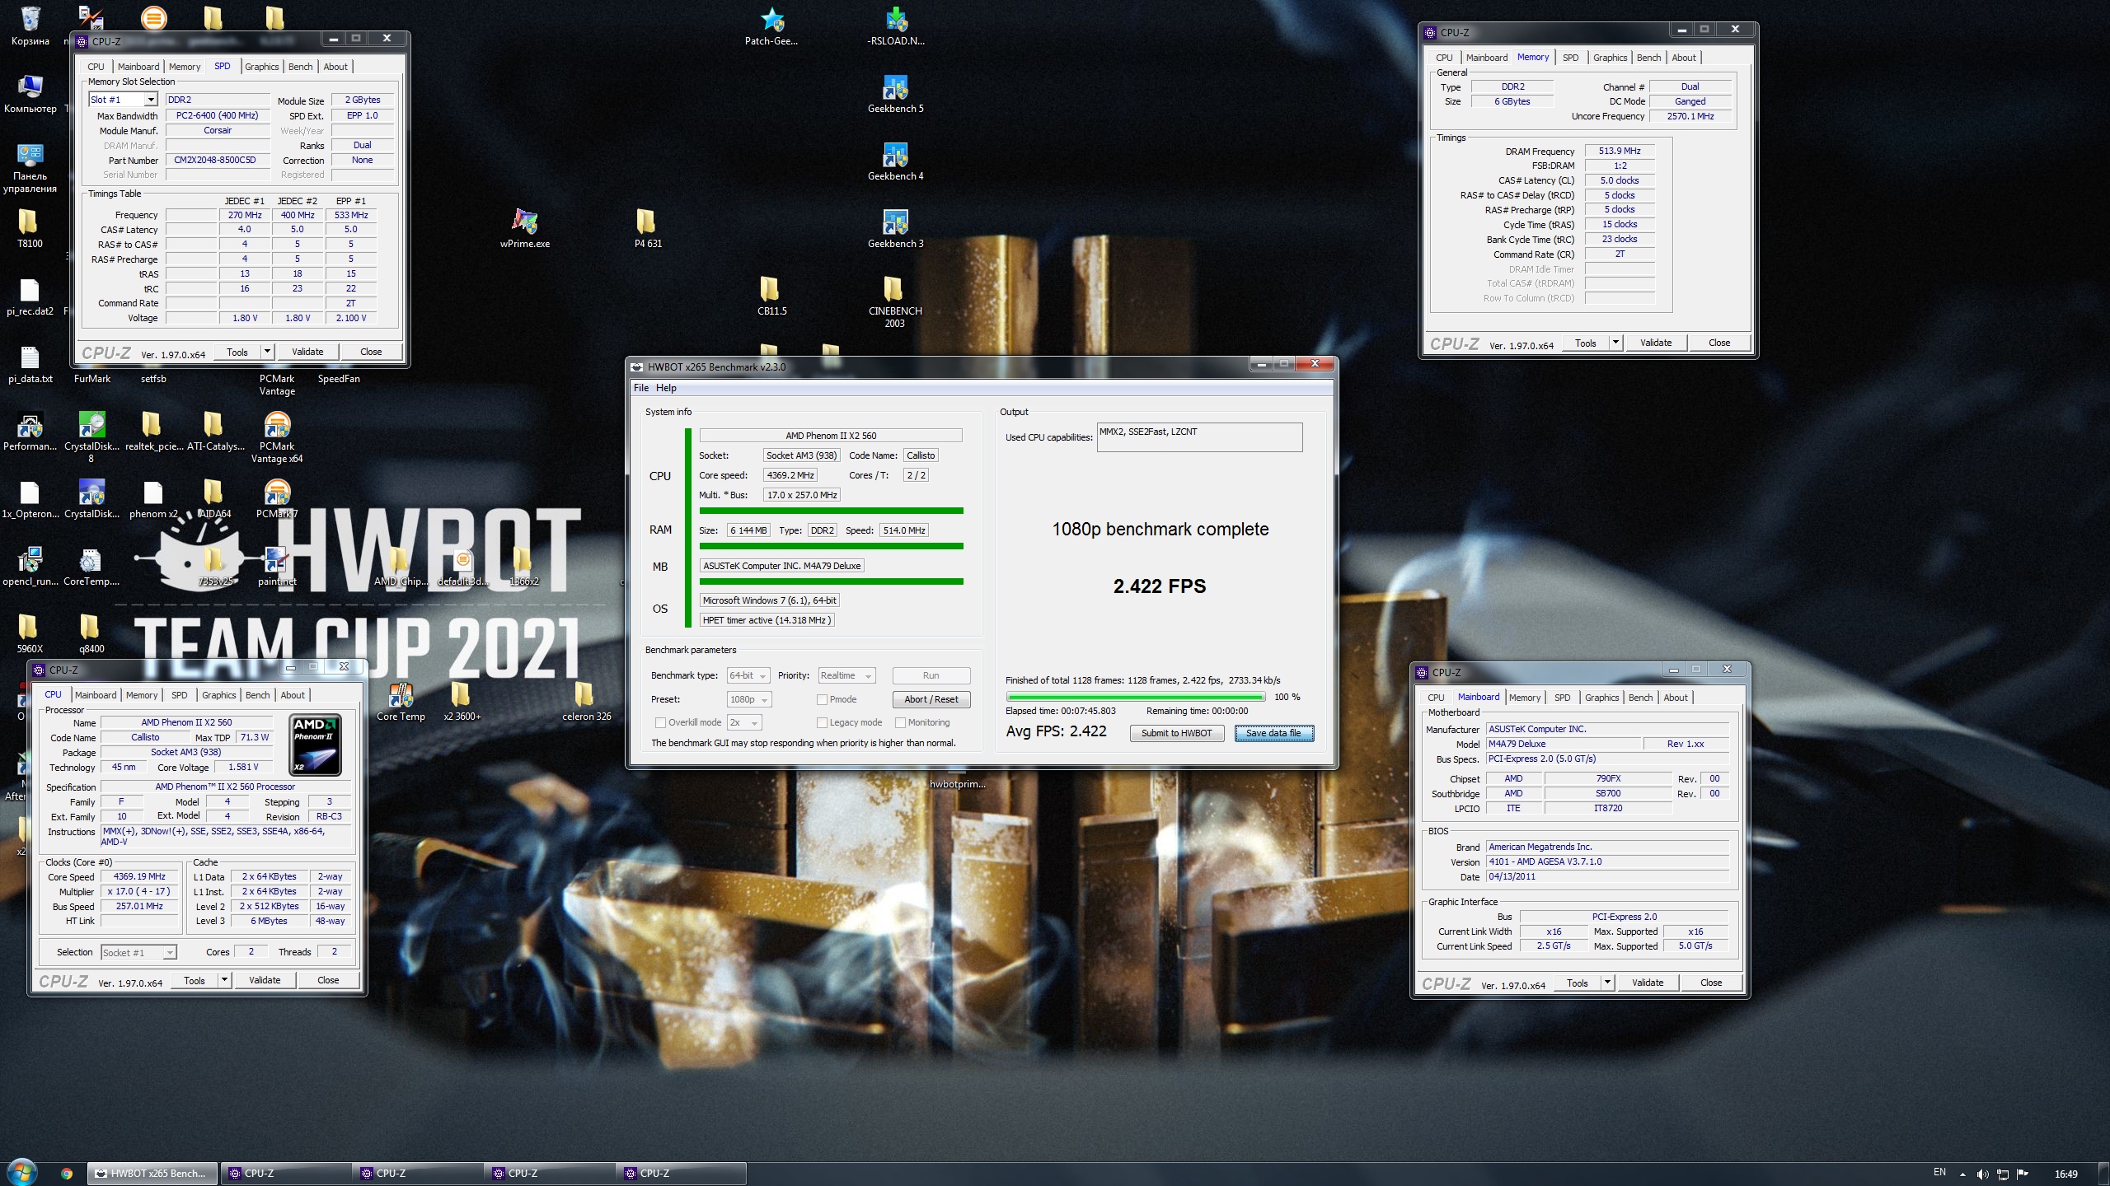The width and height of the screenshot is (2110, 1186).
Task: Open the Geekbench 5 desktop shortcut
Action: click(x=895, y=94)
